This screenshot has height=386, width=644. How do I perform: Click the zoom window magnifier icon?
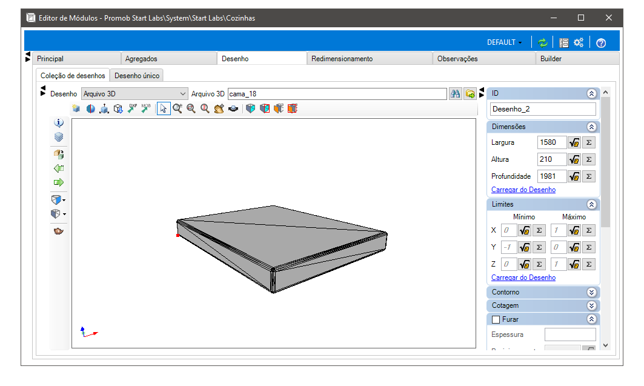point(191,108)
